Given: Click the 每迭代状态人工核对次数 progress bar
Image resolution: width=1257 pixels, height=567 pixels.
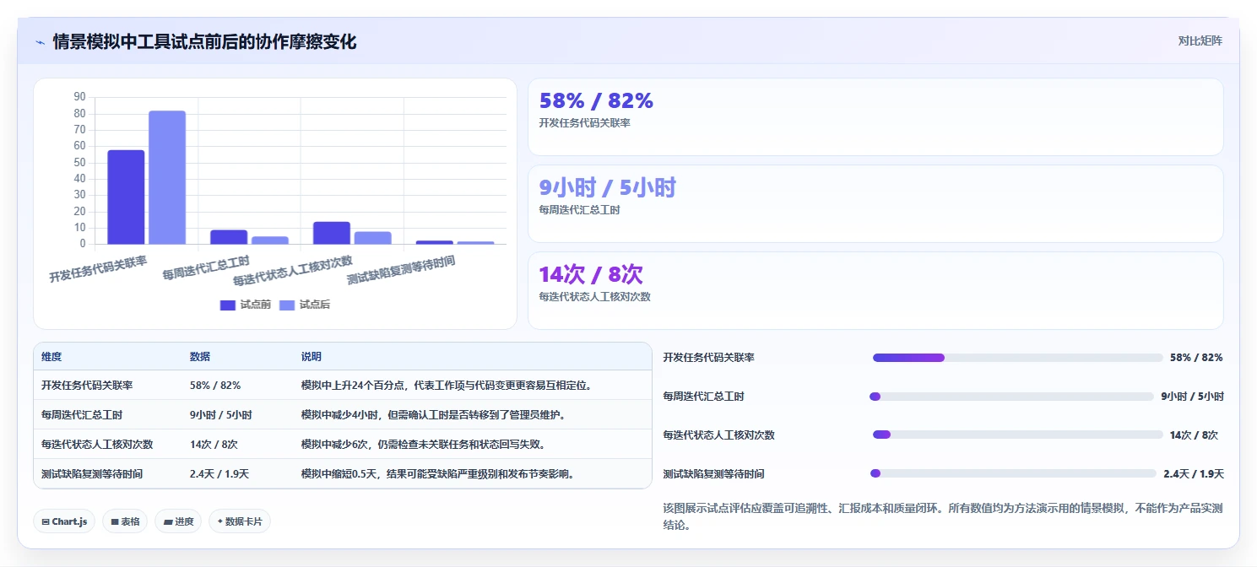Looking at the screenshot, I should tap(1018, 435).
